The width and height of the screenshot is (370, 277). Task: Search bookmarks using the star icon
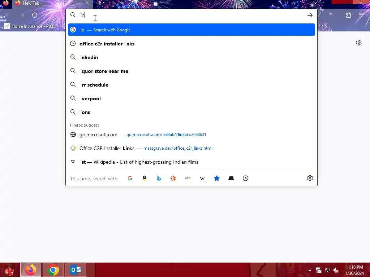217,178
